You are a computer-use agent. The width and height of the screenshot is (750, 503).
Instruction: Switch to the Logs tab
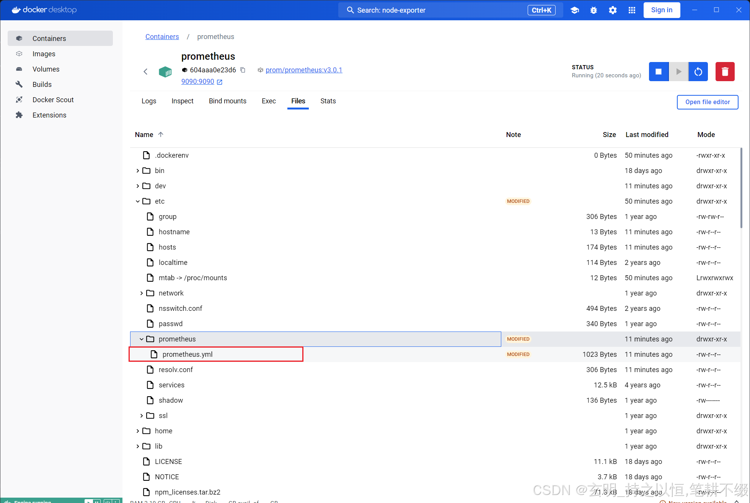click(x=149, y=101)
